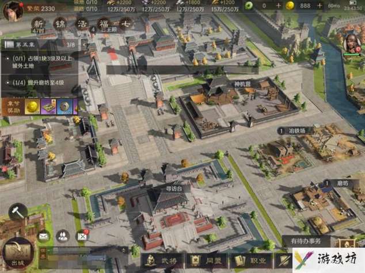Image resolution: width=365 pixels, height=273 pixels.
Task: Tap the gold coin chapter reward
Action: (x=32, y=107)
